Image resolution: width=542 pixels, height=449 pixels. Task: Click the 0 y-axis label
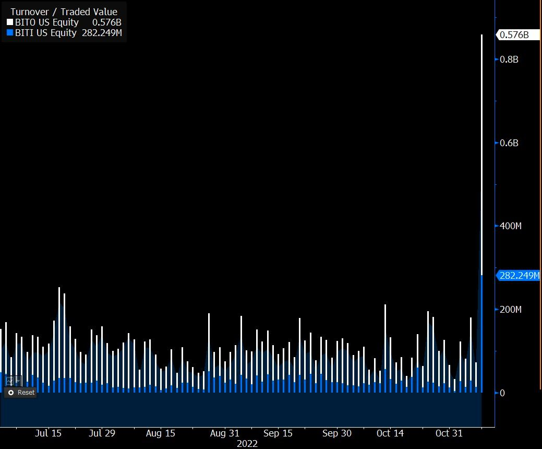502,393
